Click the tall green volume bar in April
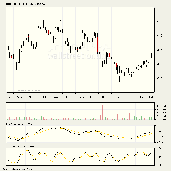This screenshot has width=171, height=171. 119,114
